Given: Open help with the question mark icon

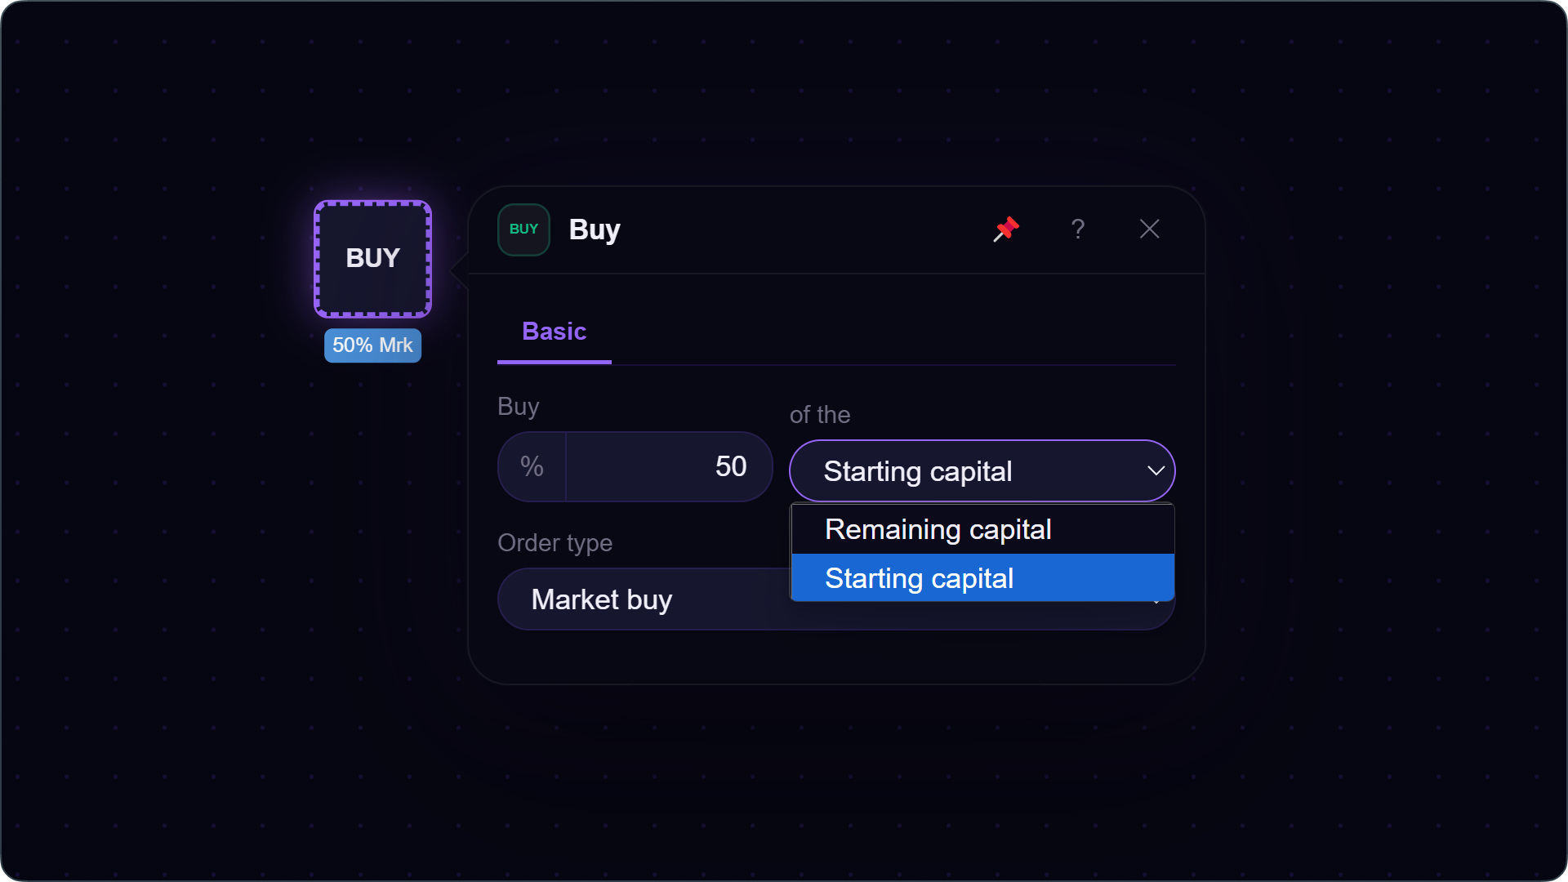Looking at the screenshot, I should (x=1078, y=229).
